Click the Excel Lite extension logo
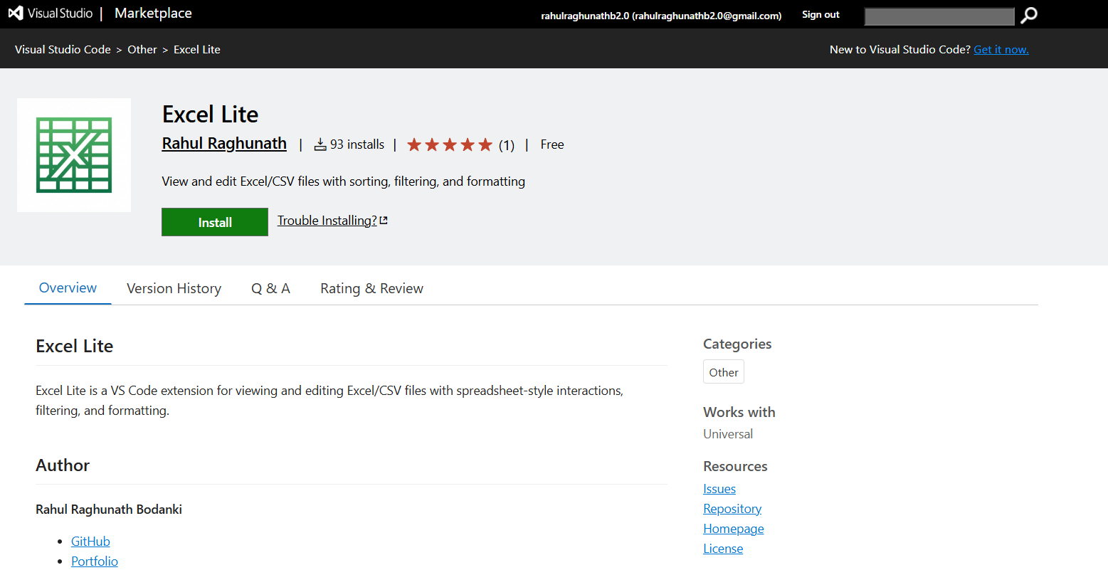This screenshot has height=570, width=1108. 74,155
